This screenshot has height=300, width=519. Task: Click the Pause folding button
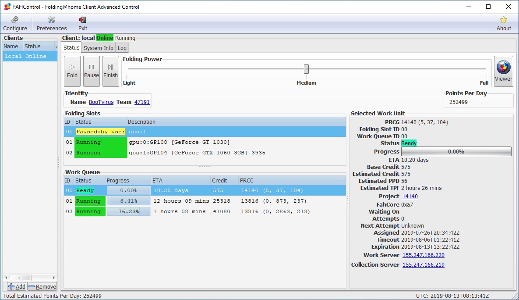[x=92, y=71]
